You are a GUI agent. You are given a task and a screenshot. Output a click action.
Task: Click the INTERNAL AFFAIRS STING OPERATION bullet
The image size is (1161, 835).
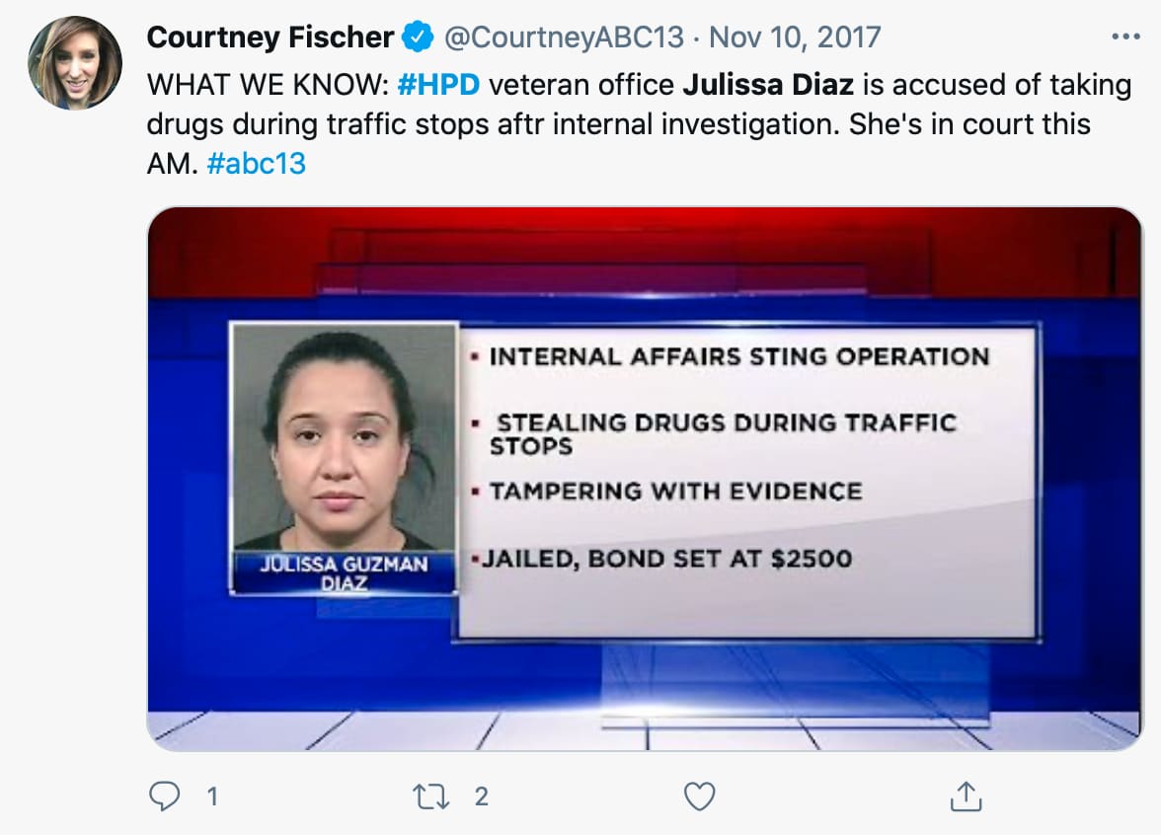[738, 356]
